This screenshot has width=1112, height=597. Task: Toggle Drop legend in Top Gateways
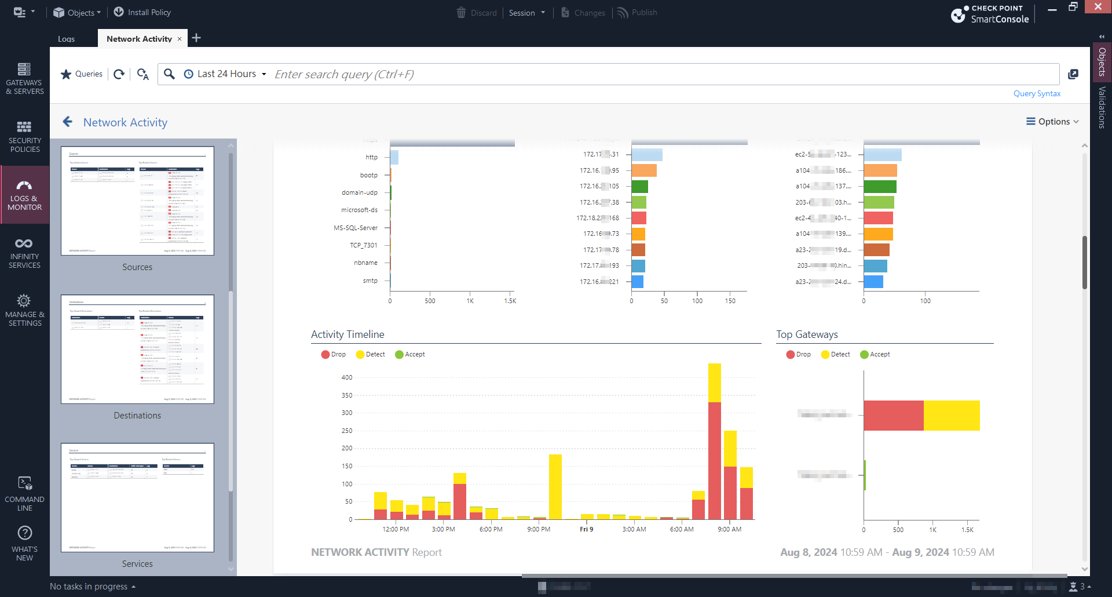[x=799, y=354]
